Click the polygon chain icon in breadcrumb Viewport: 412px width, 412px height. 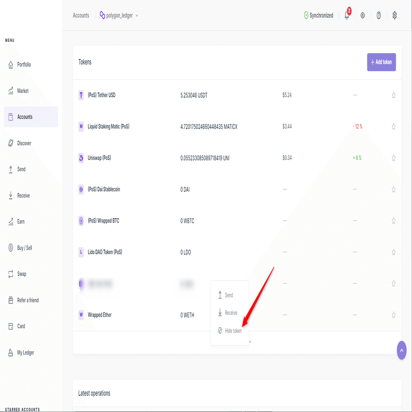coord(102,15)
